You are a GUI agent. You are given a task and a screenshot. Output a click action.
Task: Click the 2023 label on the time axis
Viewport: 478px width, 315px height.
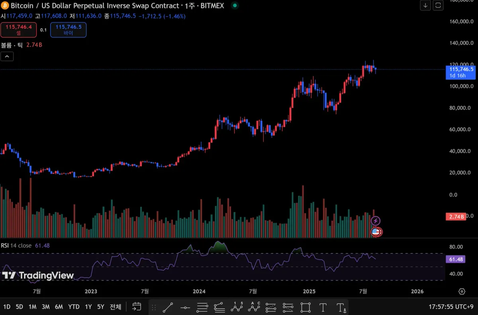pos(91,292)
